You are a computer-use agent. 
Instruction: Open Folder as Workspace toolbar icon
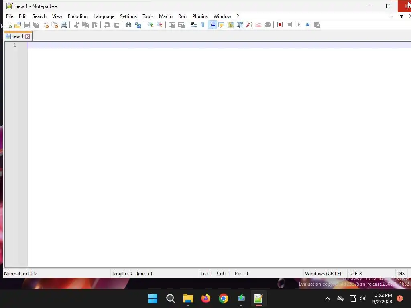[x=258, y=25]
